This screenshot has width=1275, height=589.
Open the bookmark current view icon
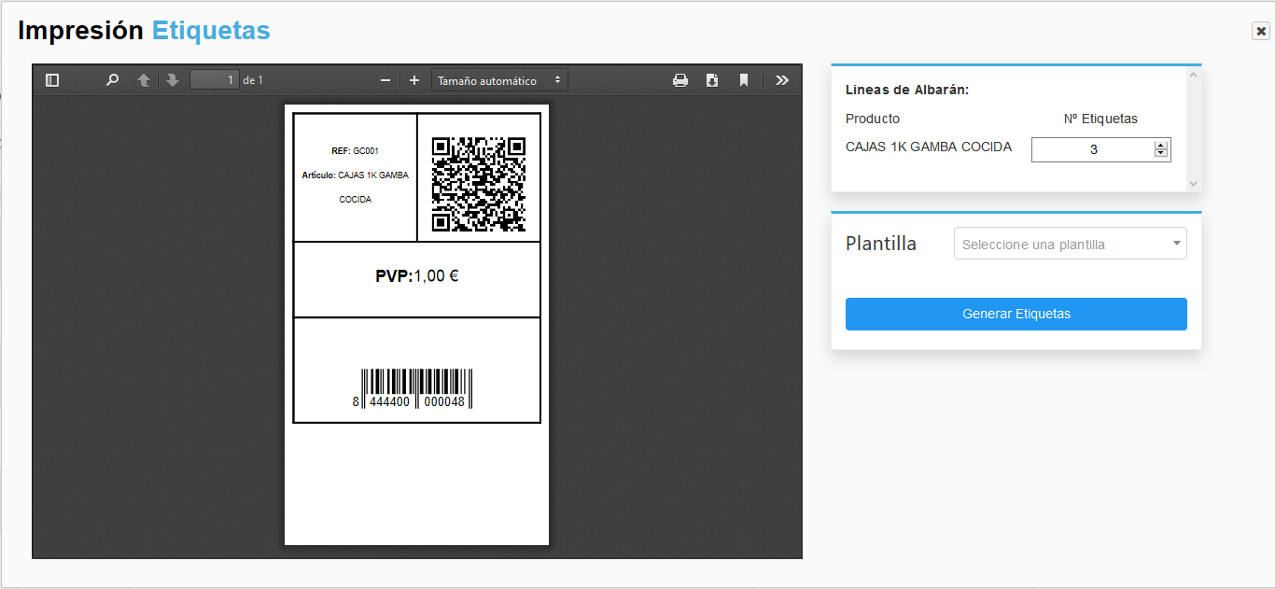point(744,80)
